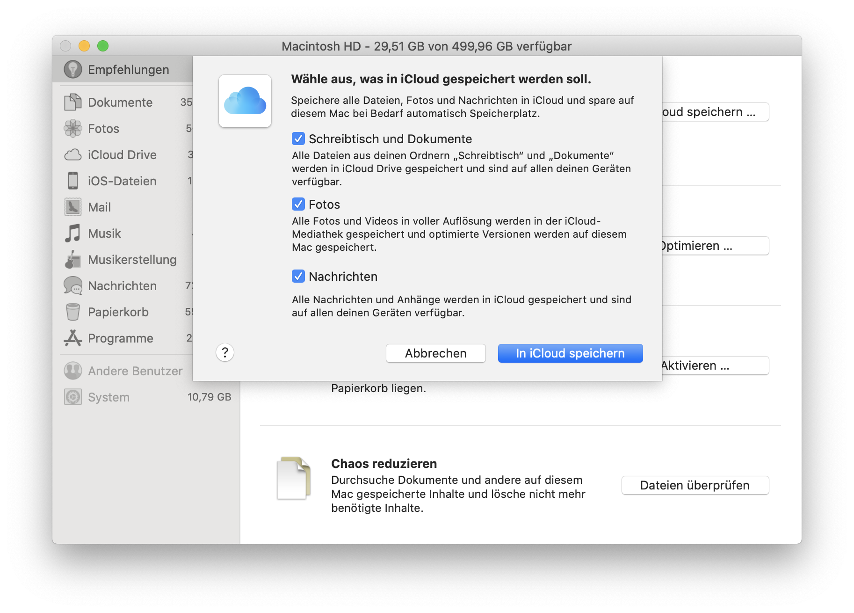Click the partially hidden Optimieren button
854x613 pixels.
[x=716, y=246]
